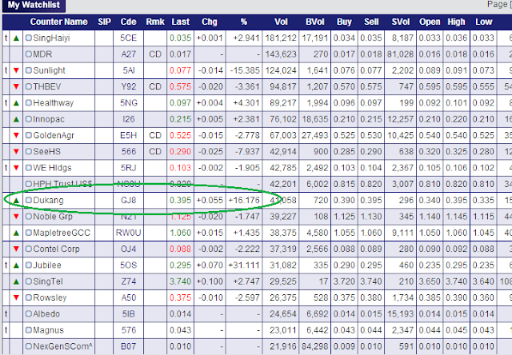The width and height of the screenshot is (512, 355).
Task: Tick the box beside Innopac
Action: click(29, 119)
